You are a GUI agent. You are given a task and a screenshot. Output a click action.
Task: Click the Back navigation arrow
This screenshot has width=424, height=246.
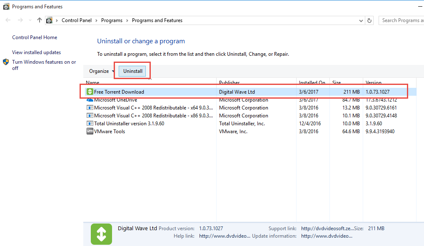[x=8, y=20]
